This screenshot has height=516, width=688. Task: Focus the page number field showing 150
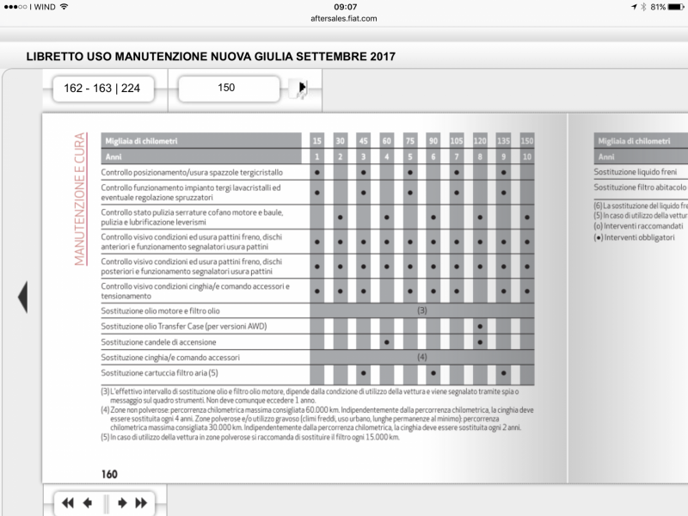tap(227, 88)
